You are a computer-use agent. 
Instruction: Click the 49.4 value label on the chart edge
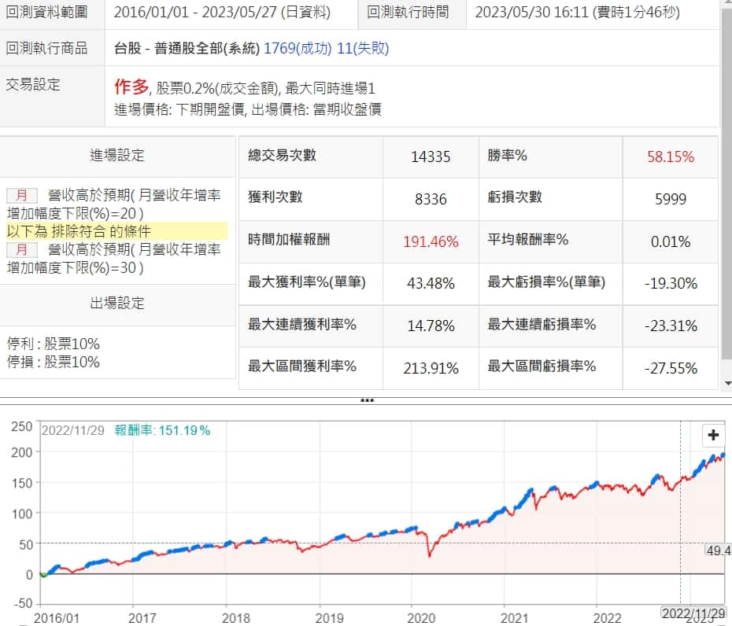pos(719,549)
